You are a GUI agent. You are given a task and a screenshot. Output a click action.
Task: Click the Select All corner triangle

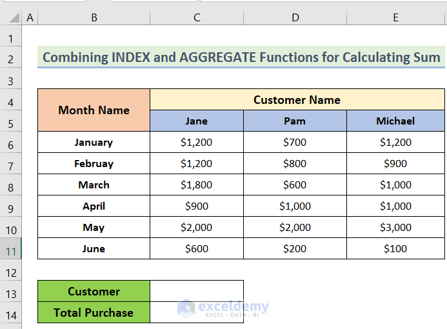point(10,18)
